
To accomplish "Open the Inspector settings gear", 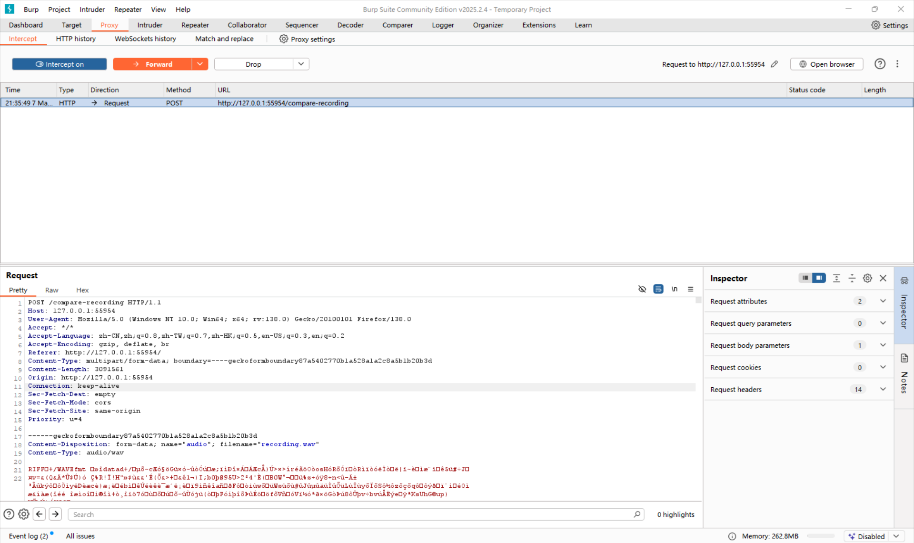I will tap(867, 278).
